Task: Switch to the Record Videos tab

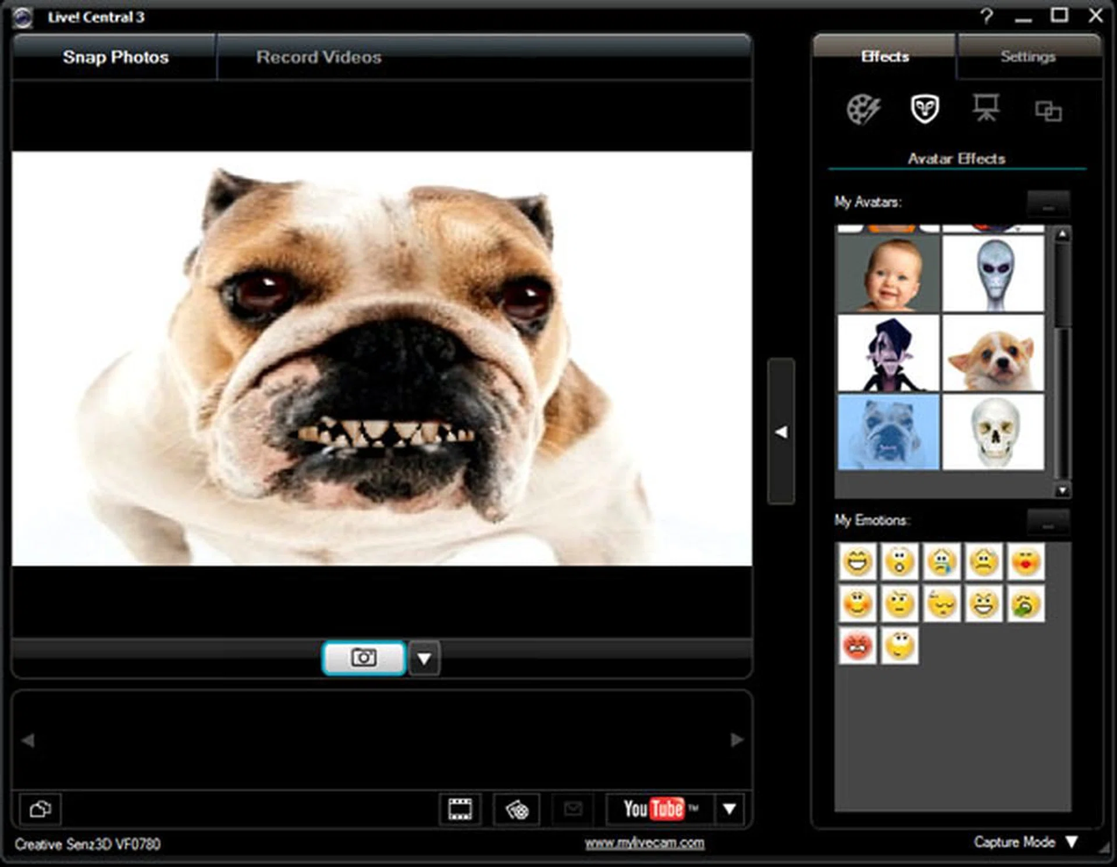Action: click(318, 56)
